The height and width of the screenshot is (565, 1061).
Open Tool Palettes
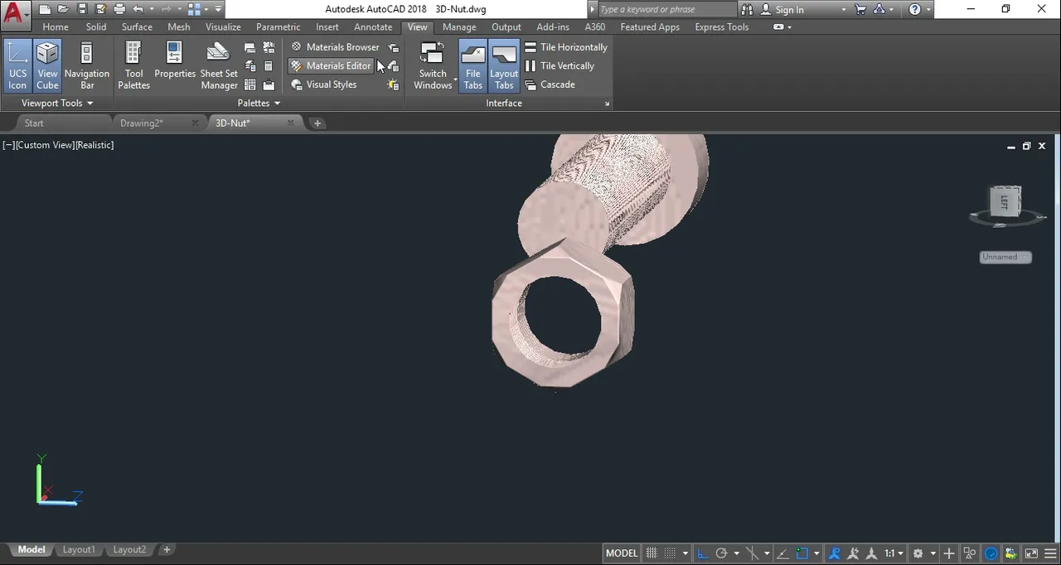[x=133, y=65]
